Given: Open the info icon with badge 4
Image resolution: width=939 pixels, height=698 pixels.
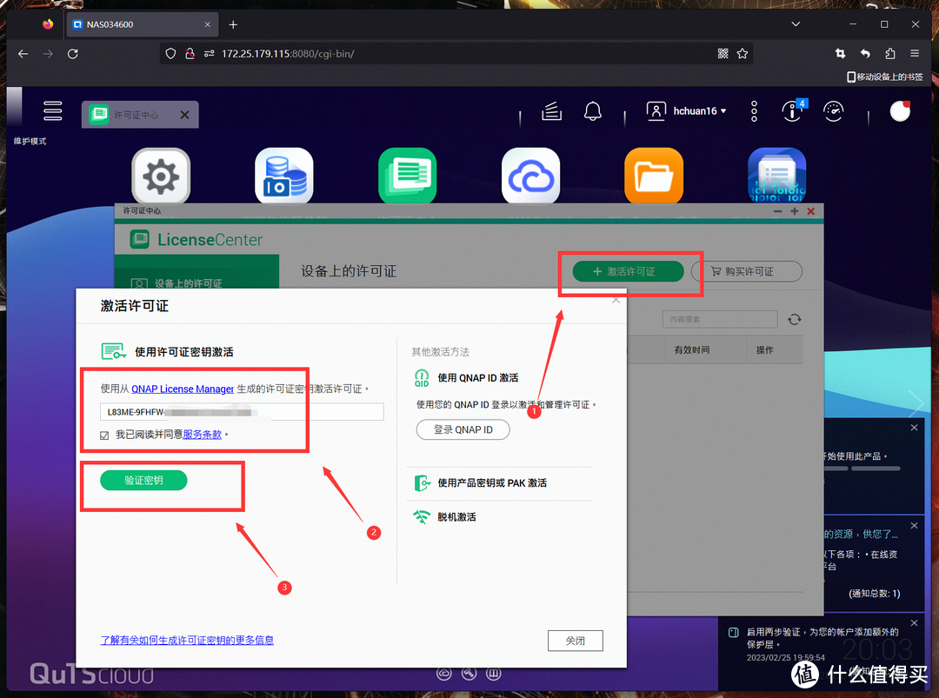Looking at the screenshot, I should [x=793, y=111].
